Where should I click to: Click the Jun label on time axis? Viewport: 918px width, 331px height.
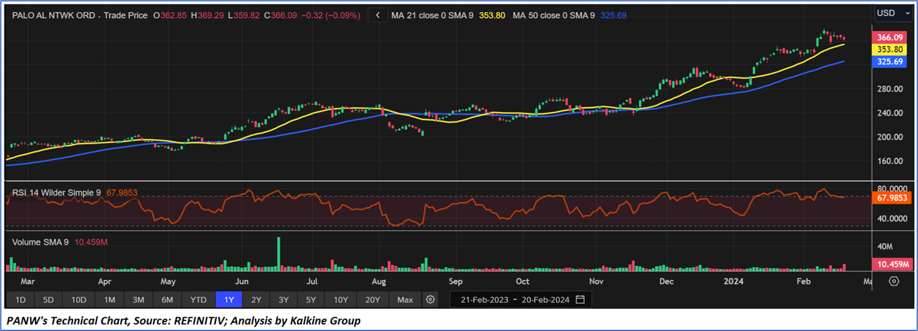pyautogui.click(x=243, y=281)
